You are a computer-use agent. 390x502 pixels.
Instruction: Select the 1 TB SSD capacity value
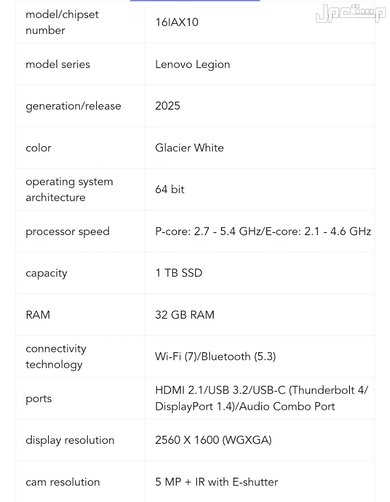178,273
